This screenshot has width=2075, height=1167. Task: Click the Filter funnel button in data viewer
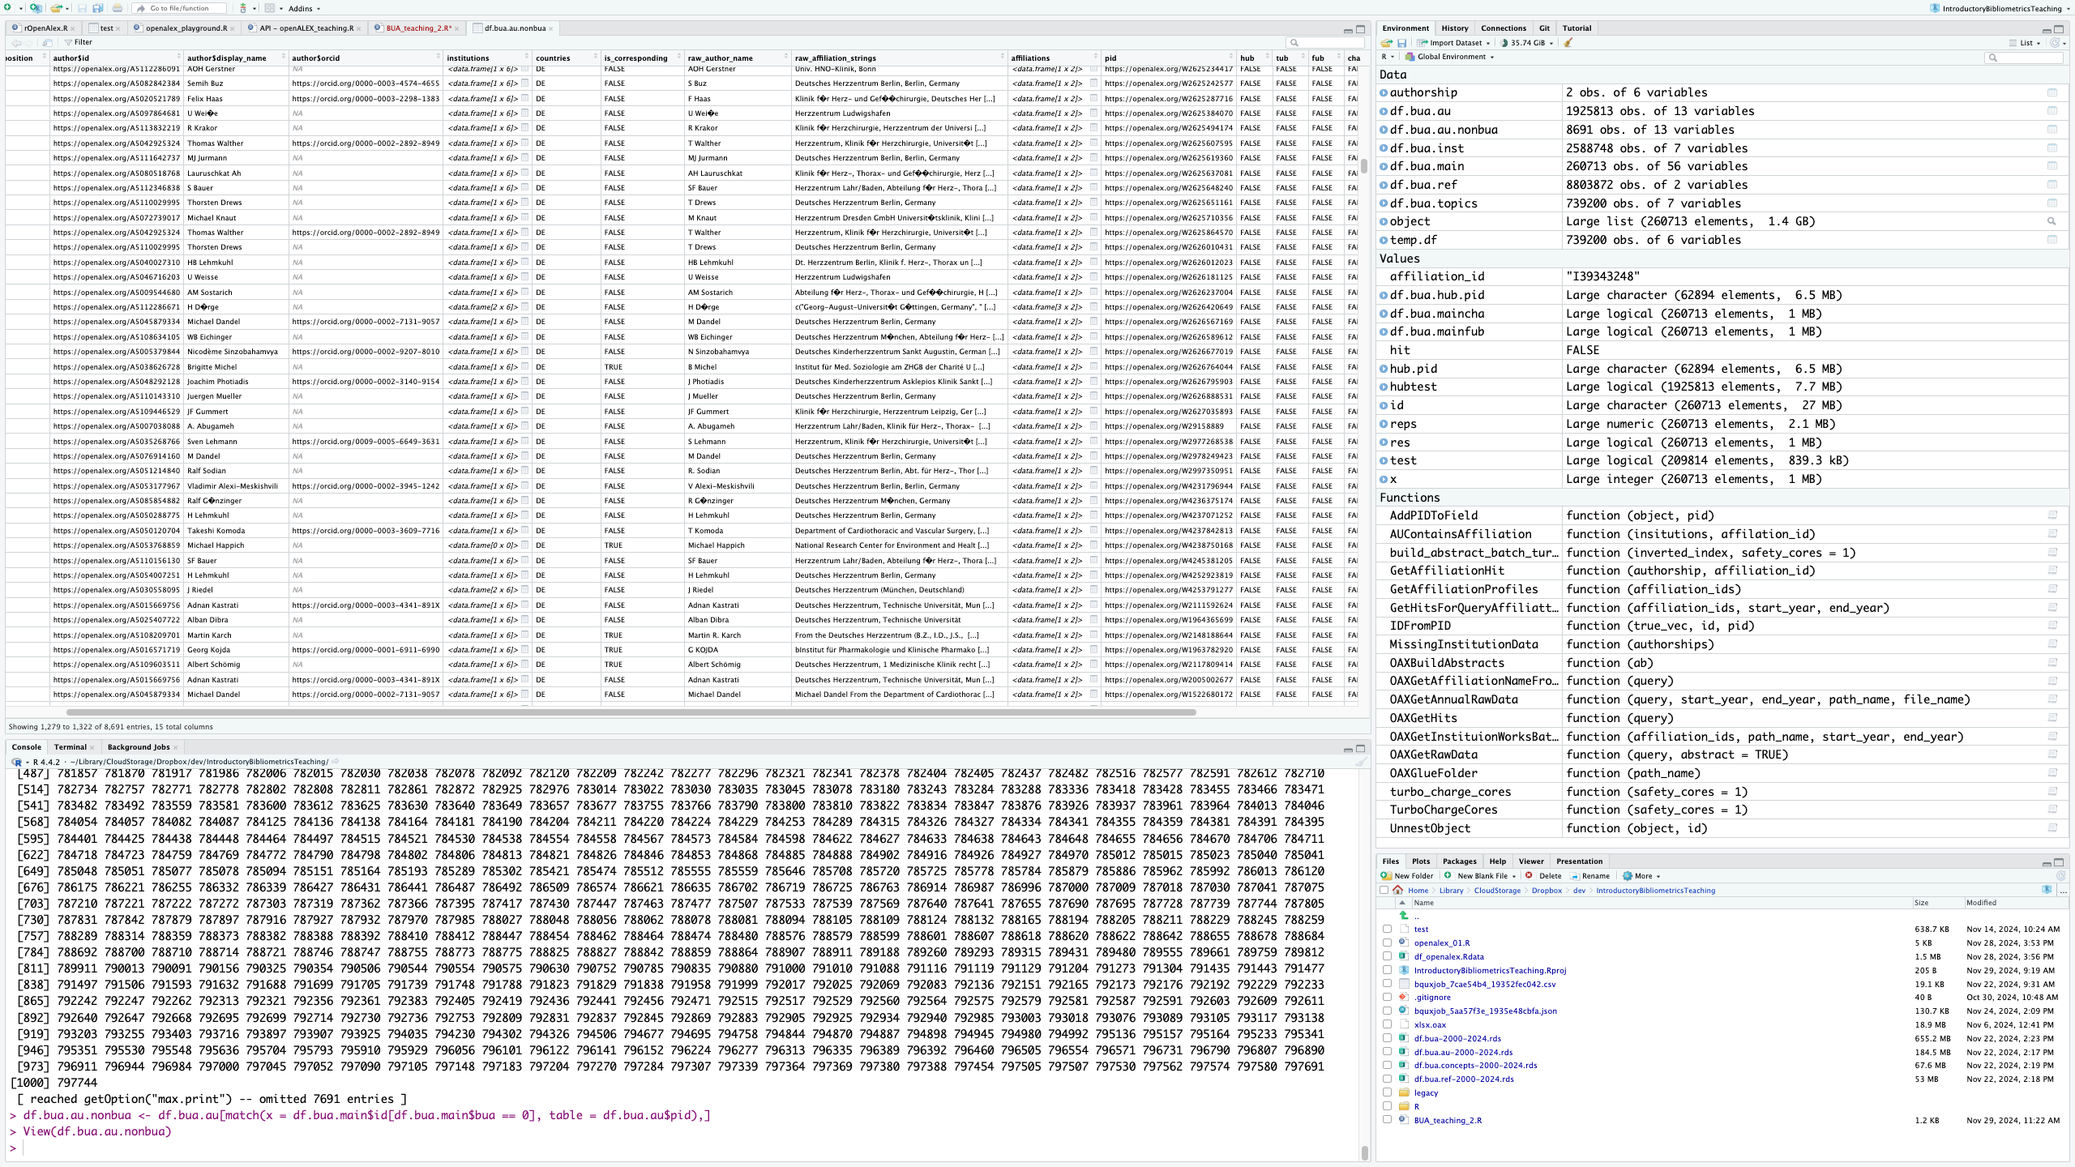(79, 42)
